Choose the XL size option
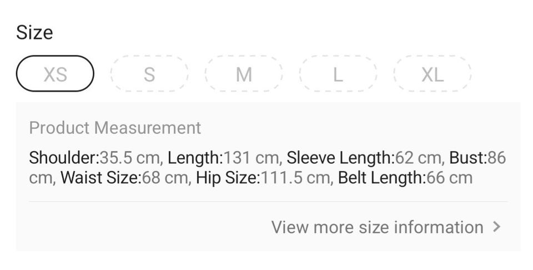533x270 pixels. 432,74
